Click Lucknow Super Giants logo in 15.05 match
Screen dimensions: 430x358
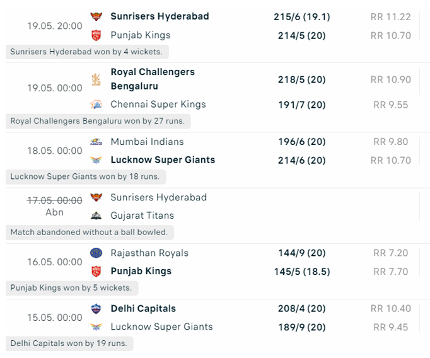click(96, 326)
